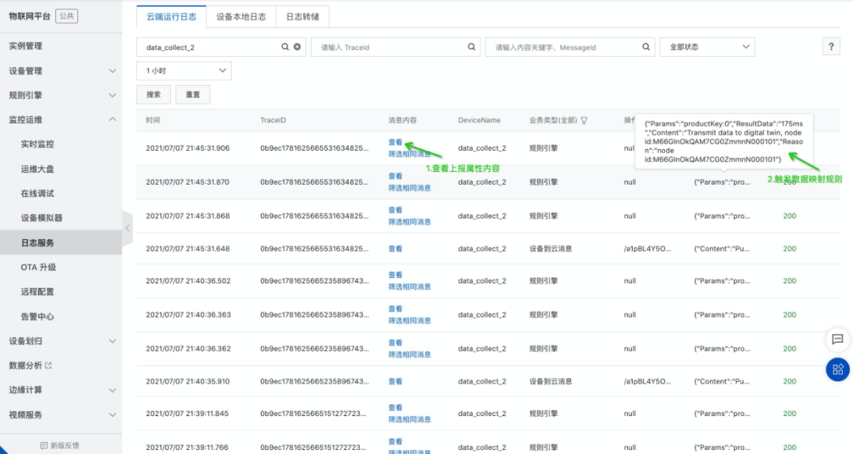
Task: Click 查看 for the 21:40:35.910 log row
Action: (x=395, y=381)
